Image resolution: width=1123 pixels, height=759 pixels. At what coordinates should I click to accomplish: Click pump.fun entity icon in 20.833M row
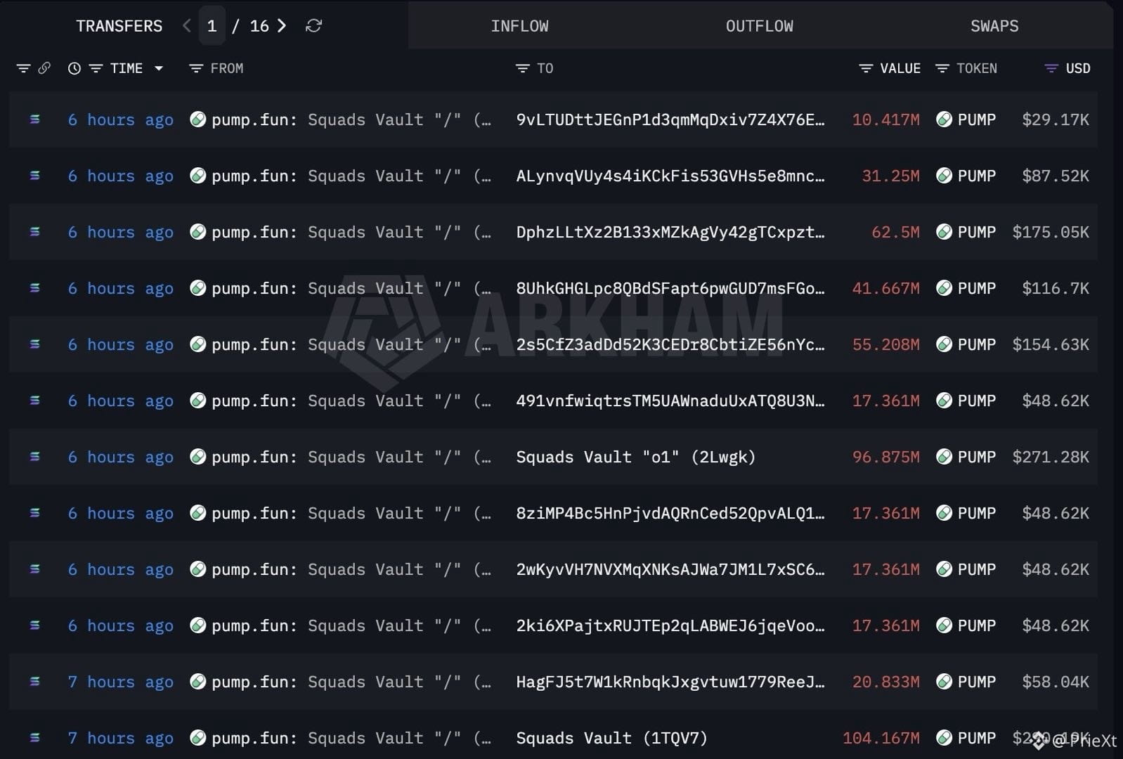tap(198, 682)
